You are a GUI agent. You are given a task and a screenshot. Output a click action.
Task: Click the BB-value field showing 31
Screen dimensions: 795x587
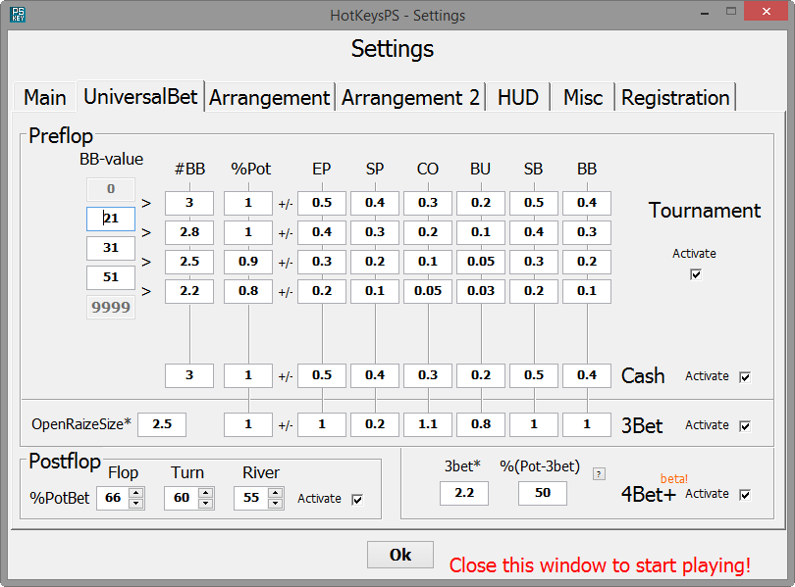111,248
